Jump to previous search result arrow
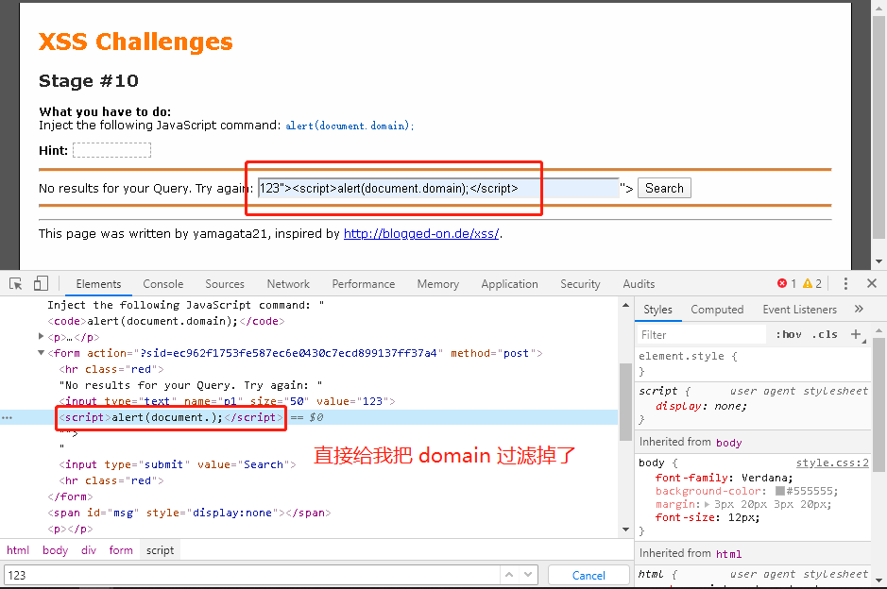Image resolution: width=887 pixels, height=589 pixels. (x=509, y=575)
